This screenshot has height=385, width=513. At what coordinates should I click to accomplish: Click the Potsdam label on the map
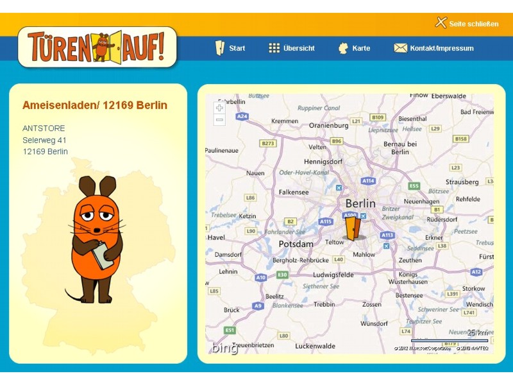click(296, 244)
